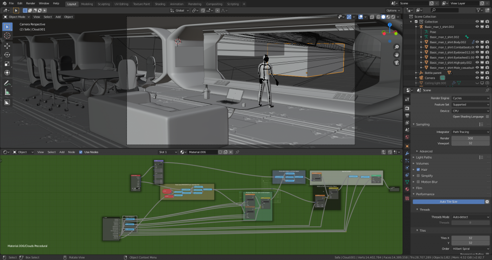Switch to the UV Editing workspace tab
Screen dimensions: 492x260
pyautogui.click(x=121, y=4)
